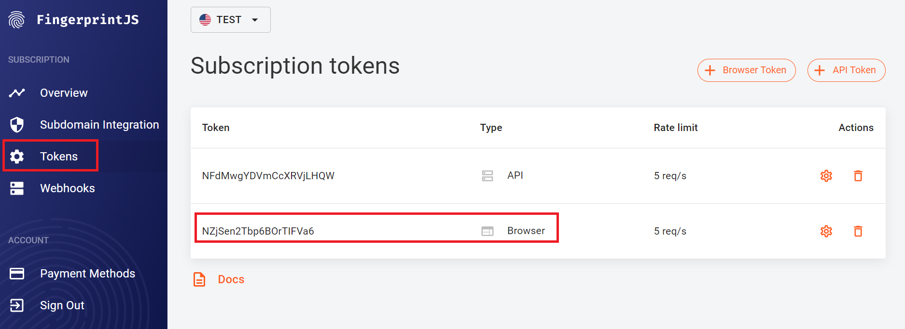Open the Tokens menu item

click(x=50, y=156)
